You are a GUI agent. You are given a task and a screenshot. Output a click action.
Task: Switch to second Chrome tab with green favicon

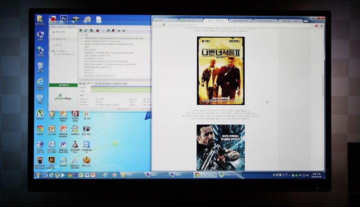(x=191, y=20)
